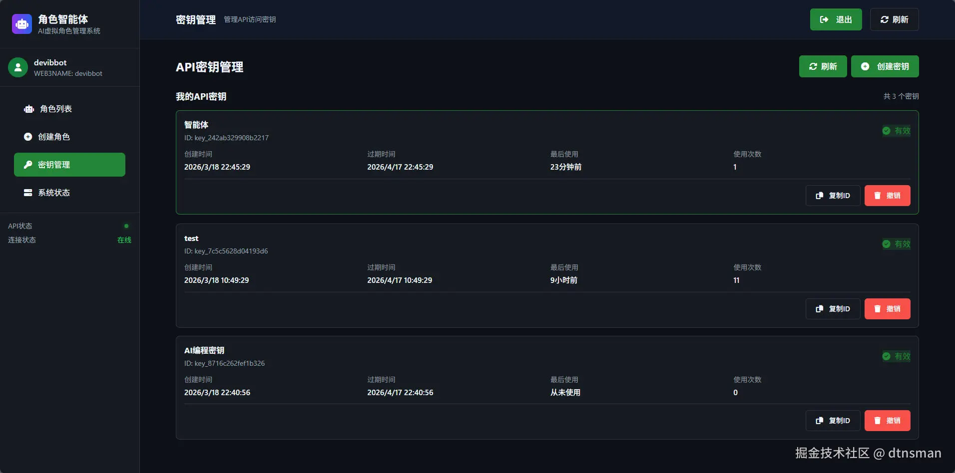The height and width of the screenshot is (473, 955).
Task: Copy the ID of AI编程密钥 key
Action: click(833, 421)
